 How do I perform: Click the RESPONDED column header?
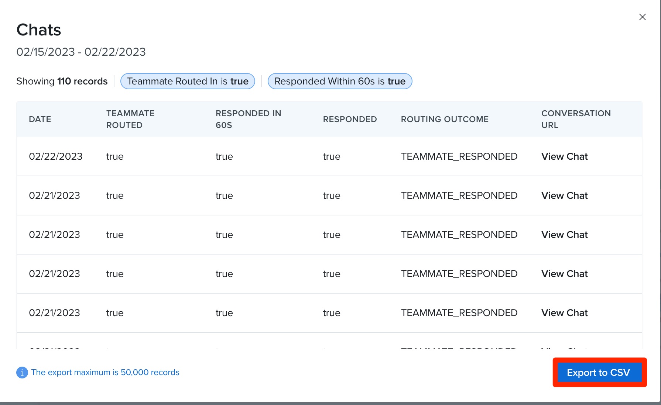pos(350,119)
